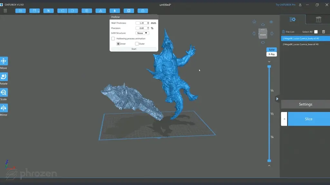Collapse the right panel with the arrow handle

point(277,99)
